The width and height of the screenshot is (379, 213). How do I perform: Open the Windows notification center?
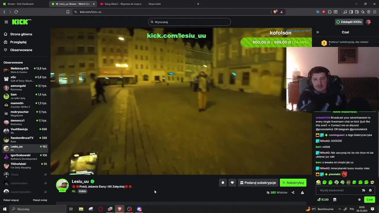[x=372, y=209]
